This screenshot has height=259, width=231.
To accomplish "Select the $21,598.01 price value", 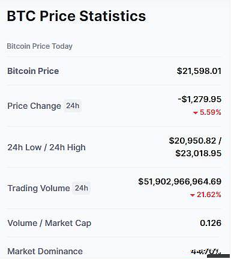I will pyautogui.click(x=199, y=71).
